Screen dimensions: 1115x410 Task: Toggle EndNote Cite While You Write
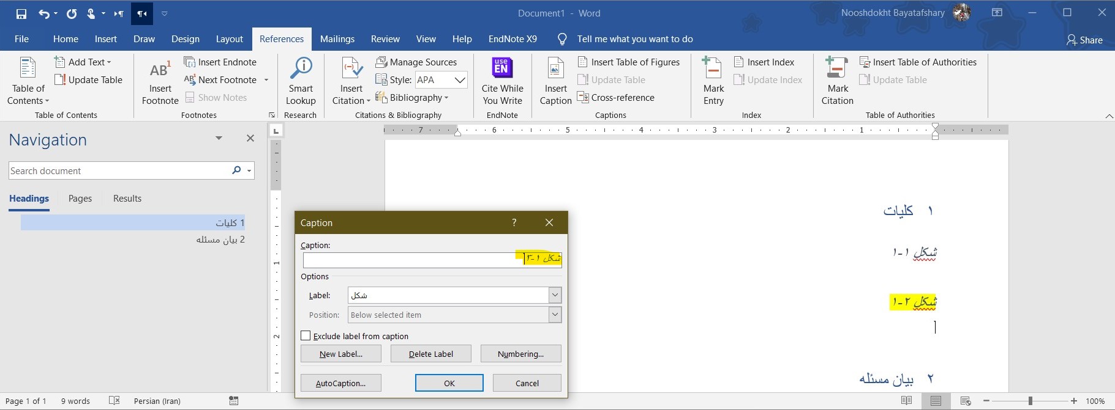click(502, 82)
